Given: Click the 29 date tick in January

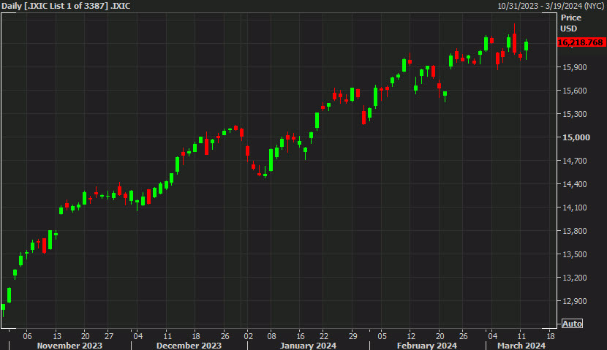Looking at the screenshot, I should (x=352, y=335).
